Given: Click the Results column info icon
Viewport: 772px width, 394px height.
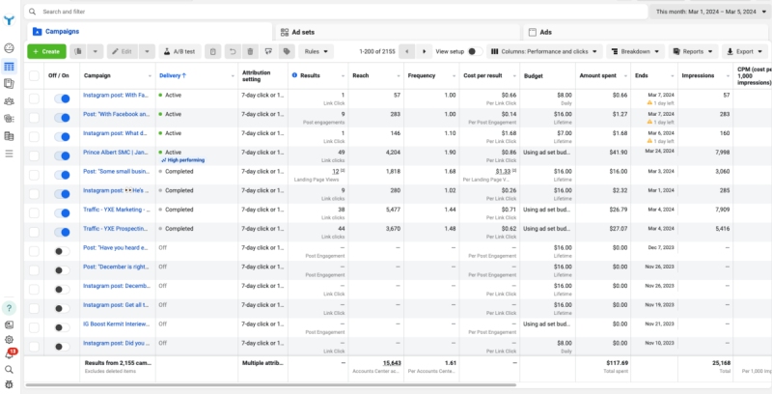Looking at the screenshot, I should tap(294, 75).
